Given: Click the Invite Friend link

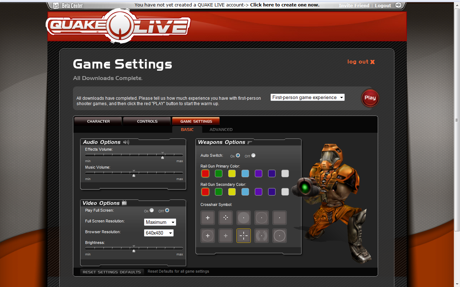Looking at the screenshot, I should pos(354,5).
